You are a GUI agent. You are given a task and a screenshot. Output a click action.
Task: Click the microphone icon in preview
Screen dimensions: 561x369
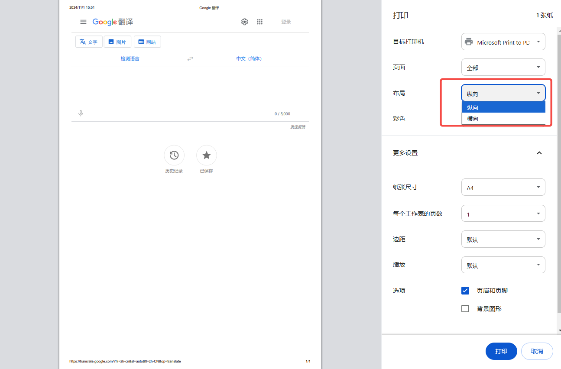(81, 113)
